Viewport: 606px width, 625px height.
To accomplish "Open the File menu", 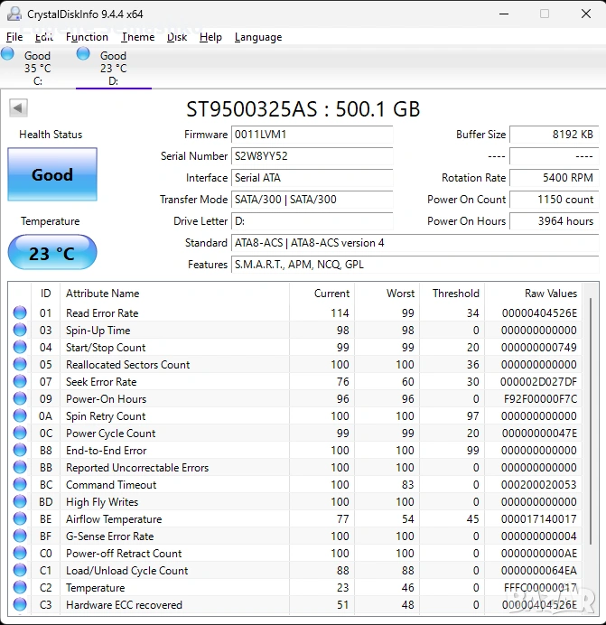I will (14, 37).
